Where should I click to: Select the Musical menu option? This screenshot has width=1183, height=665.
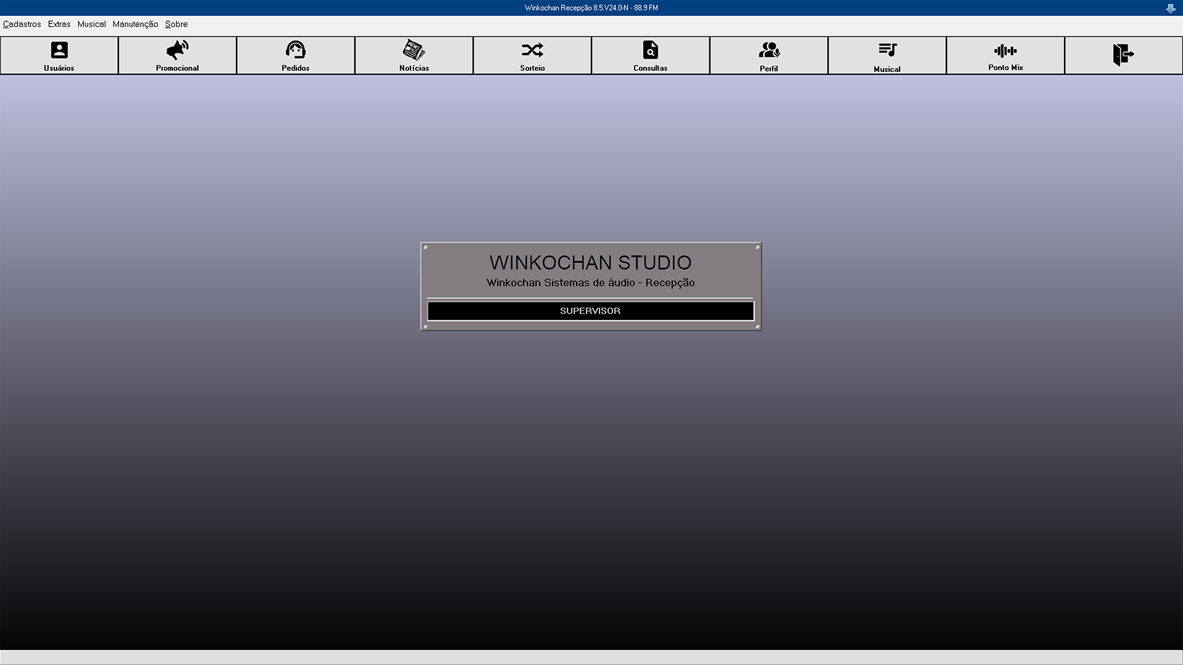[x=91, y=23]
